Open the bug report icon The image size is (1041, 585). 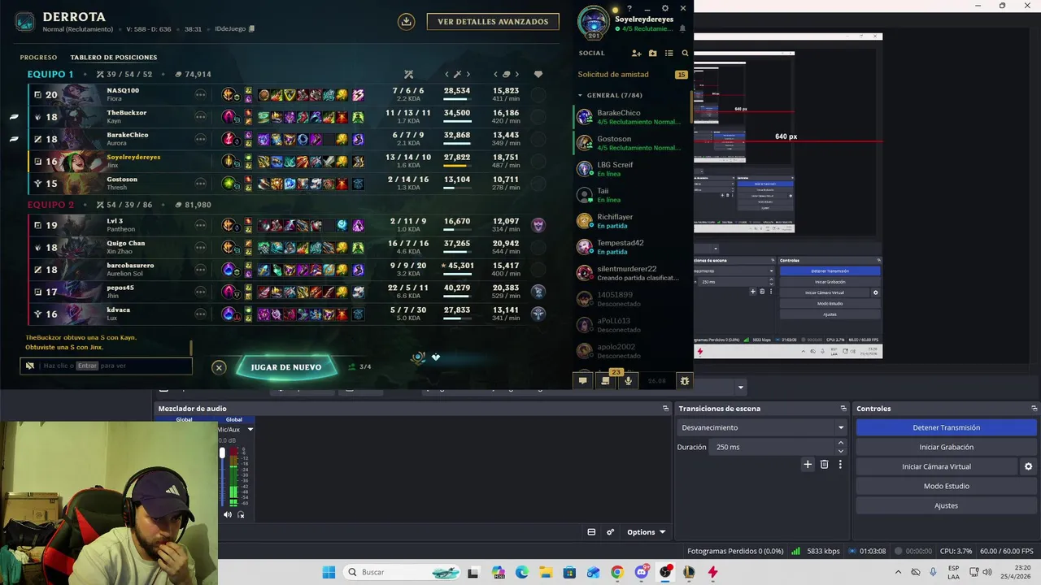coord(685,380)
